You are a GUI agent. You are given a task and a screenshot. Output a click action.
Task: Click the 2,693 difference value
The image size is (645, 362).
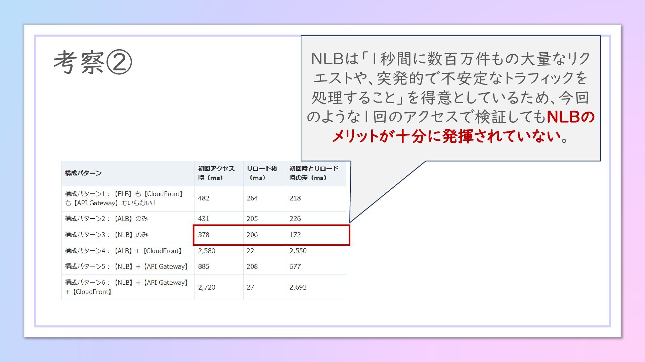298,287
